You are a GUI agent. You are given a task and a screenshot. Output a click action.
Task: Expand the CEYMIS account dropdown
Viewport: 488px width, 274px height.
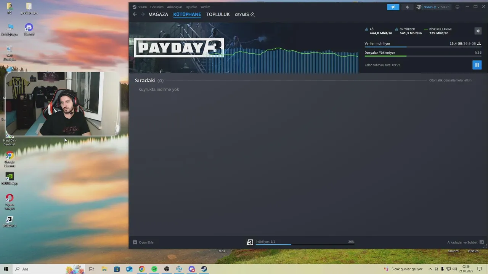point(438,7)
